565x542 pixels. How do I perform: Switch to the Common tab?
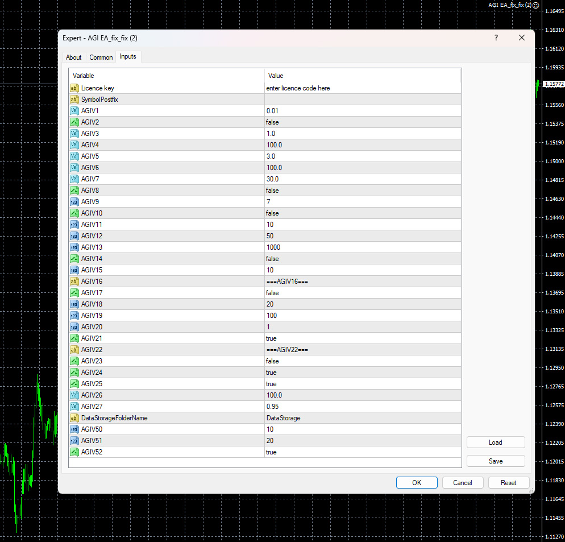(x=101, y=57)
